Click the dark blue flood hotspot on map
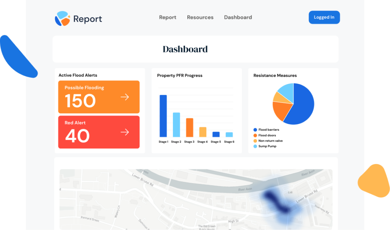The width and height of the screenshot is (390, 230). (277, 203)
